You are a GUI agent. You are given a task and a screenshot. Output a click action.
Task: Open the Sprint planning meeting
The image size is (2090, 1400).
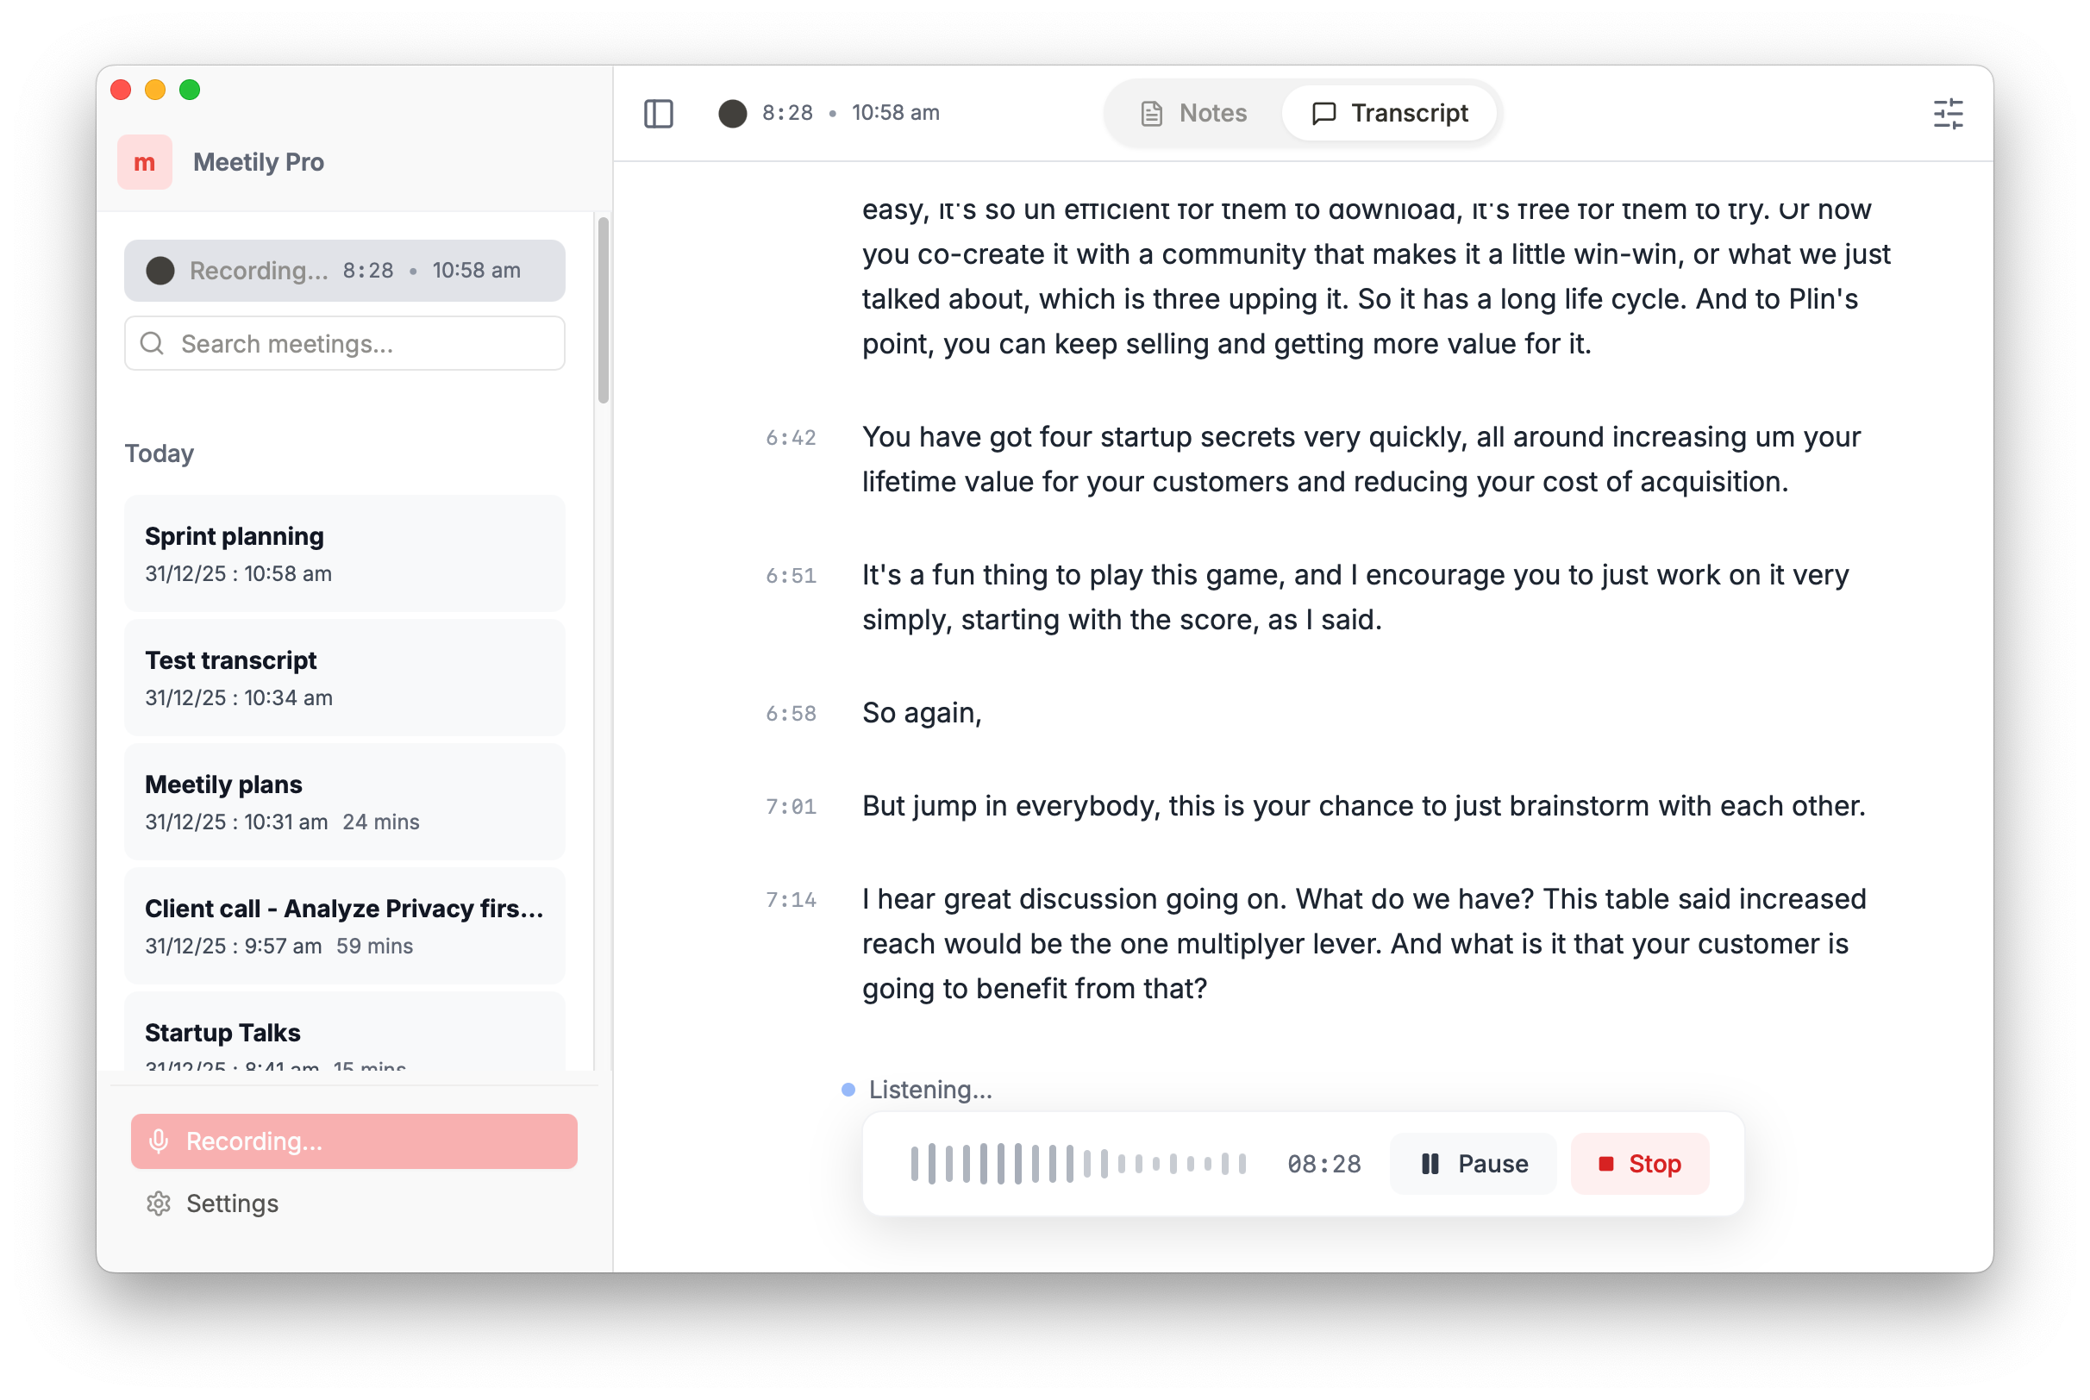[344, 553]
